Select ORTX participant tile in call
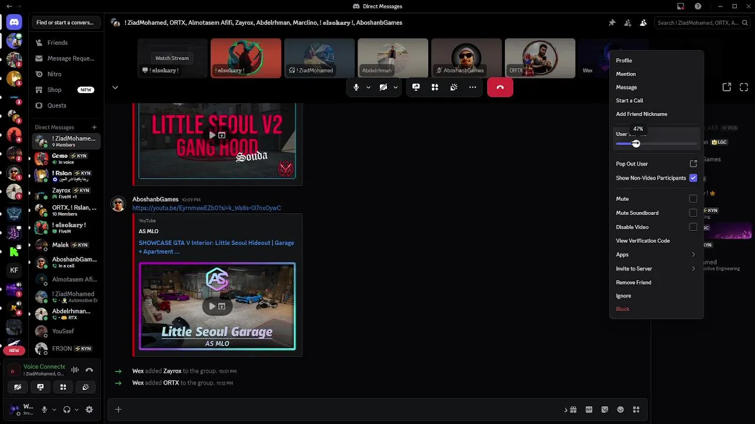The height and width of the screenshot is (424, 755). [540, 58]
